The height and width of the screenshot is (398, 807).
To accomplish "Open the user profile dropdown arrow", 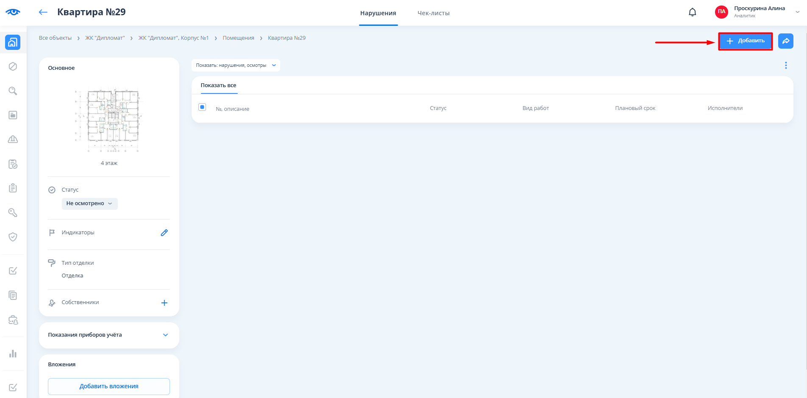I will (797, 12).
